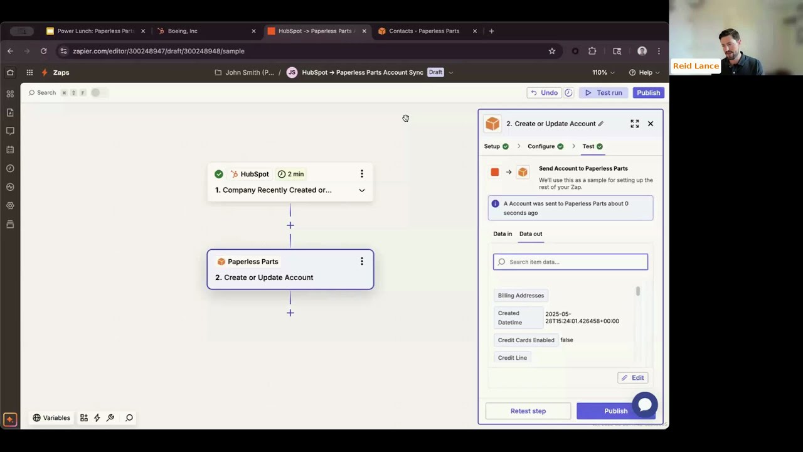803x452 pixels.
Task: Open the activity status sidebar icon
Action: coord(10,186)
